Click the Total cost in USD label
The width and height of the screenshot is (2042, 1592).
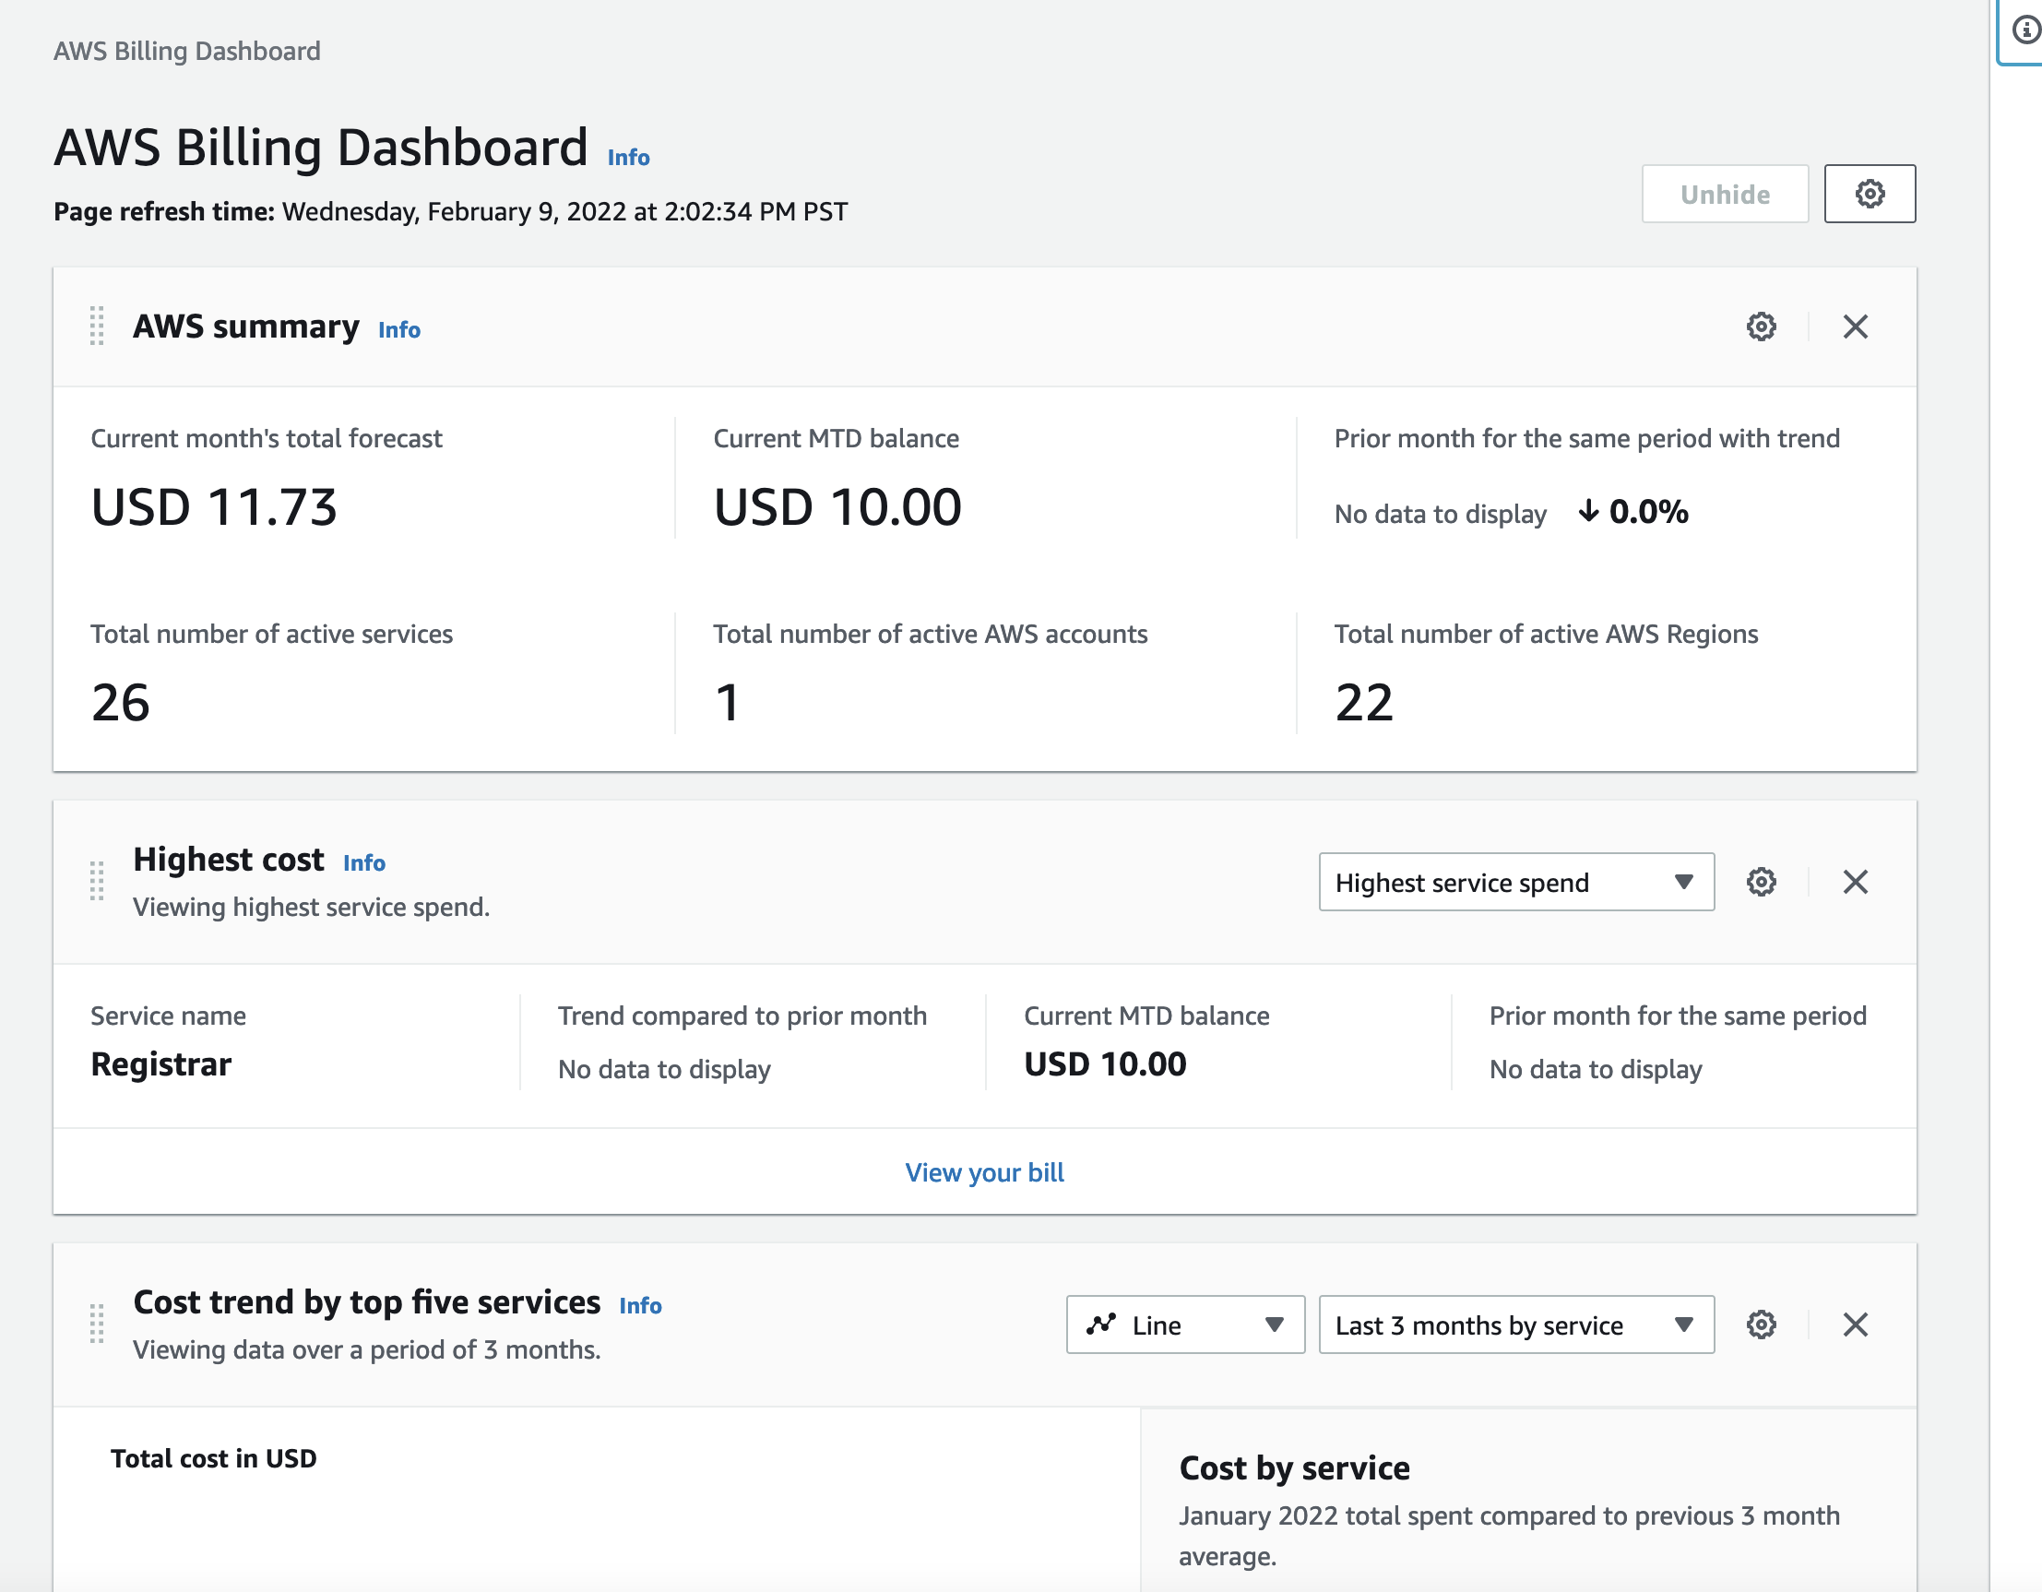click(213, 1458)
